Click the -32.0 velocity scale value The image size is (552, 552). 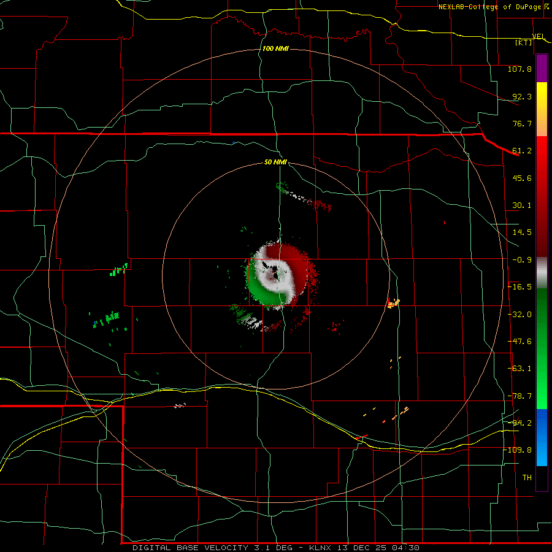click(519, 315)
